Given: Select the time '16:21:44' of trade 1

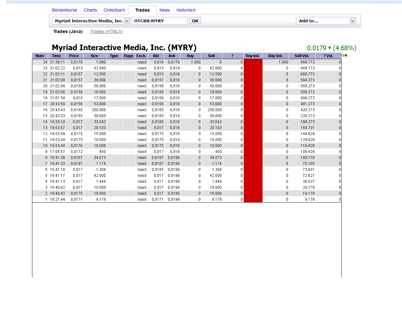Looking at the screenshot, I should click(57, 199).
